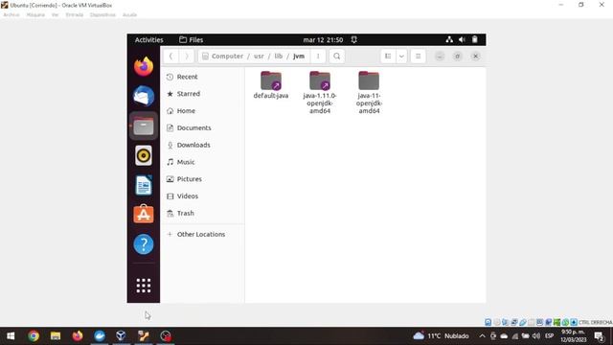This screenshot has height=345, width=613.
Task: Minimize the Files window
Action: (440, 57)
